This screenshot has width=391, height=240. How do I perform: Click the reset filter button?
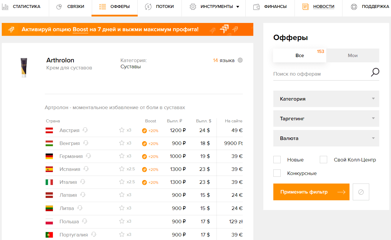(361, 192)
